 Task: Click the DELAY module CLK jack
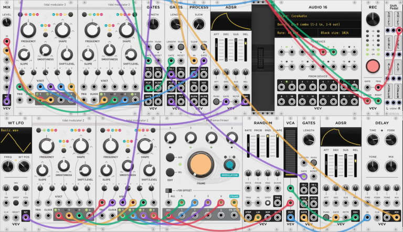click(377, 218)
